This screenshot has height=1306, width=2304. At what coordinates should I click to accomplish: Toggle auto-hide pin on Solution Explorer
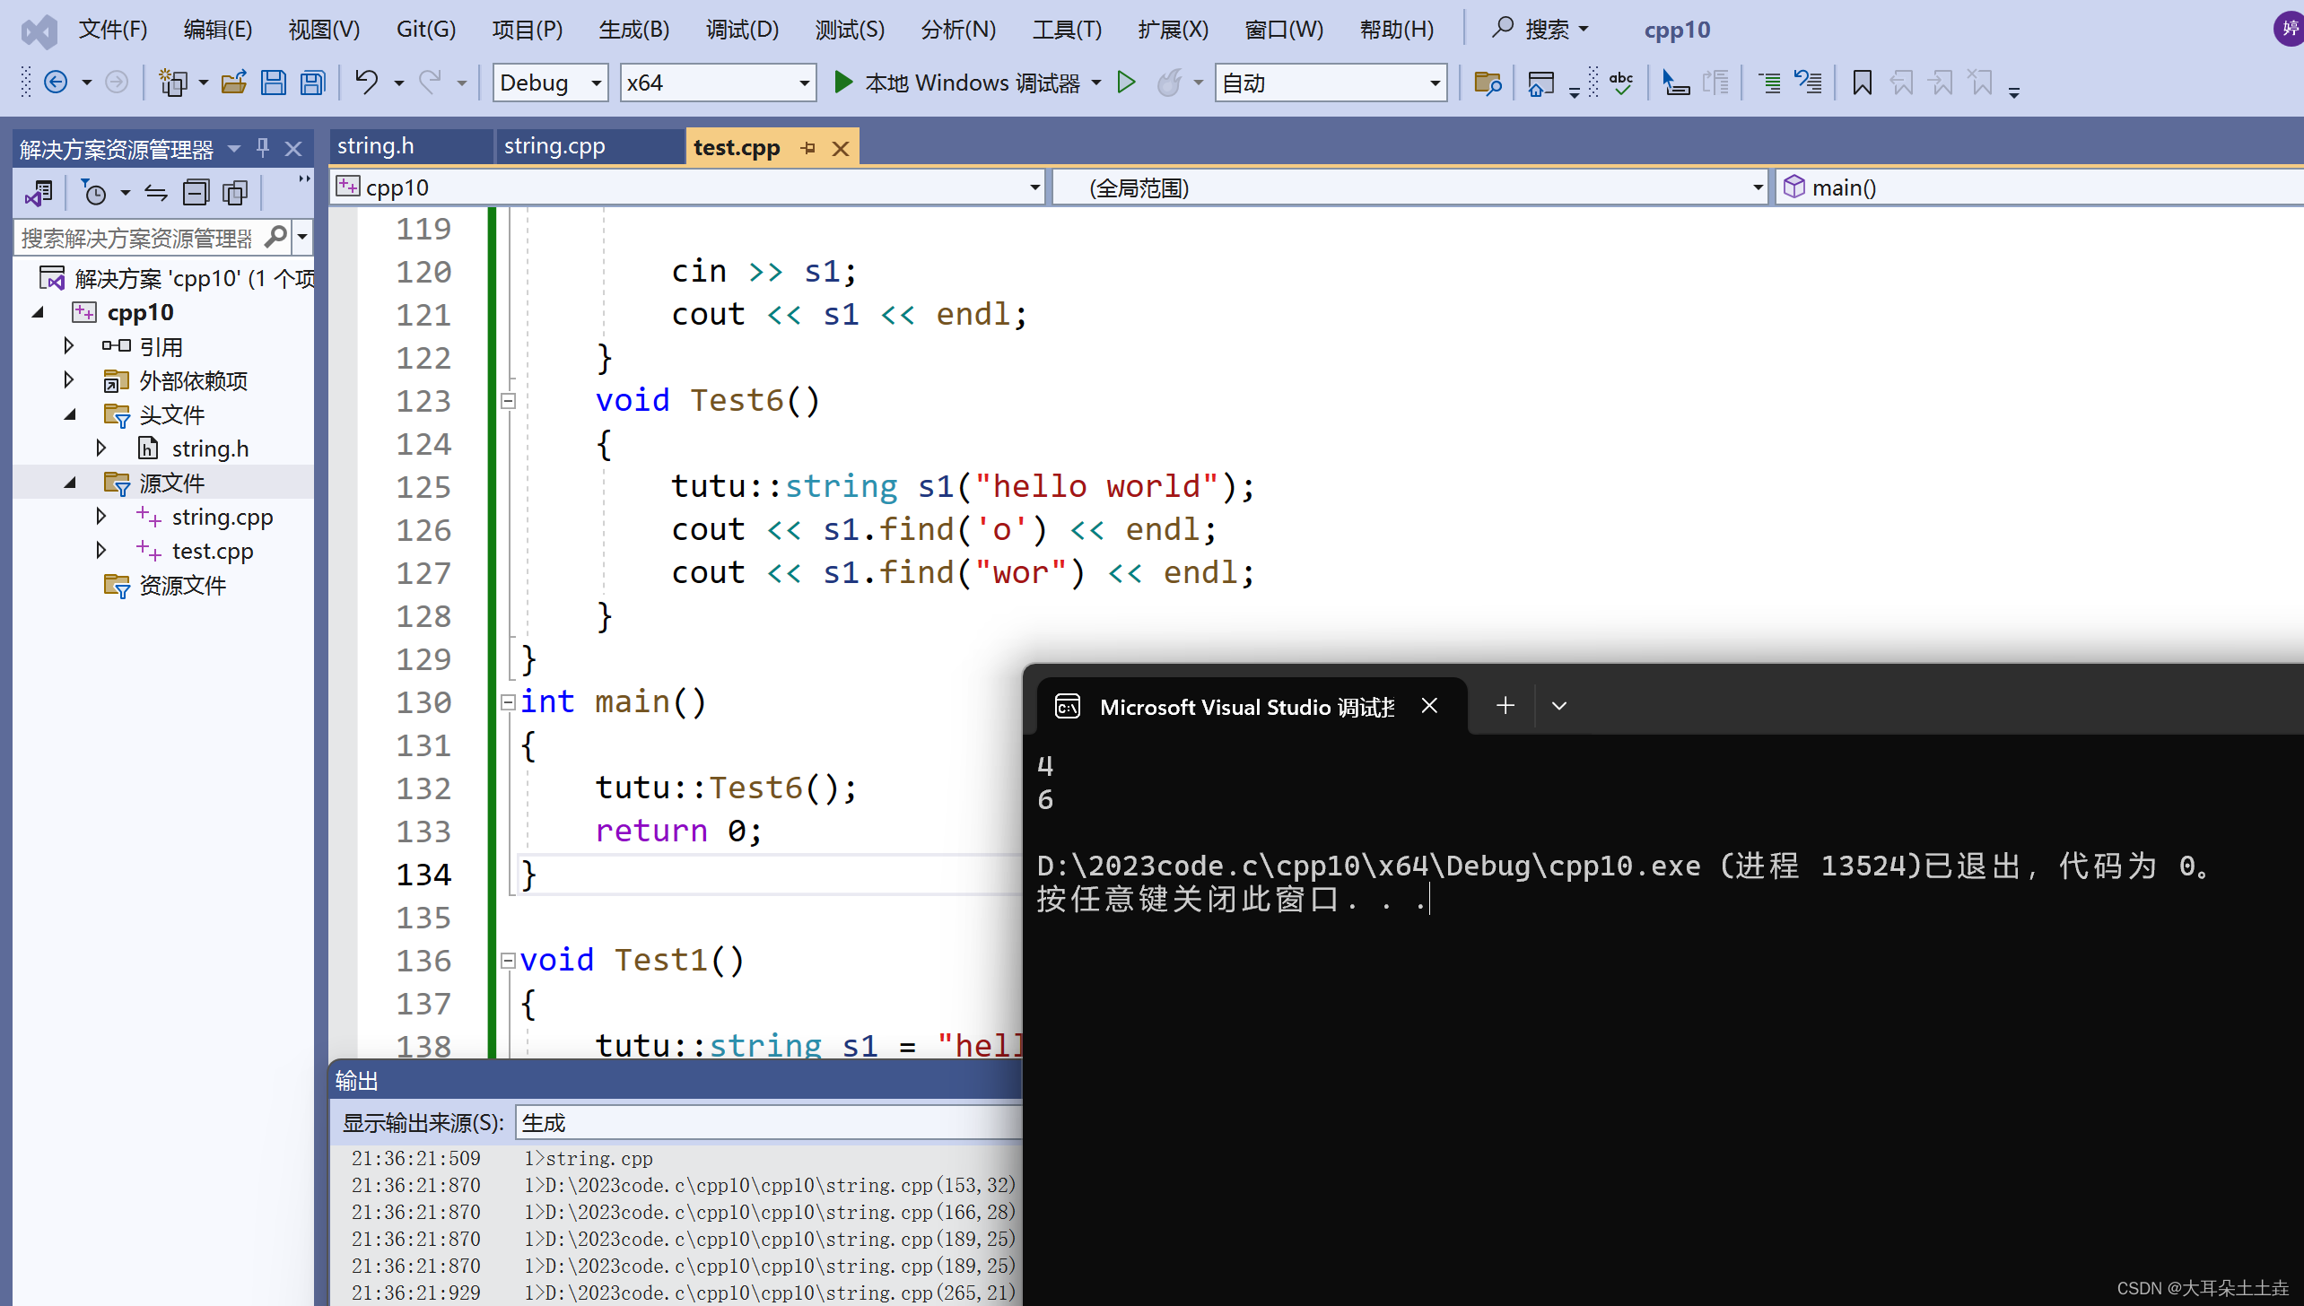tap(263, 148)
